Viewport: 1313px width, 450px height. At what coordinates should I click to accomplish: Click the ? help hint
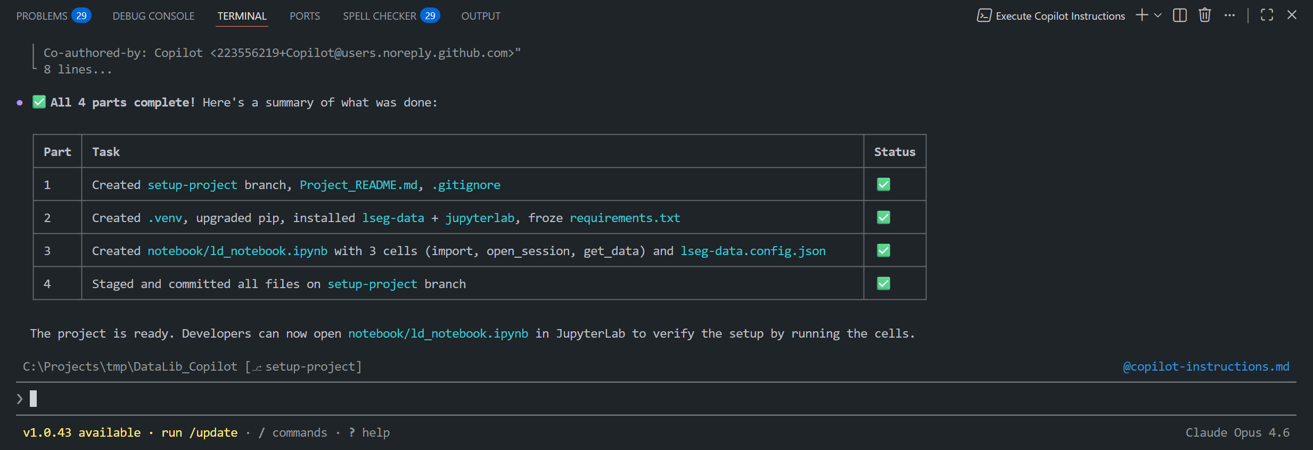coord(370,432)
